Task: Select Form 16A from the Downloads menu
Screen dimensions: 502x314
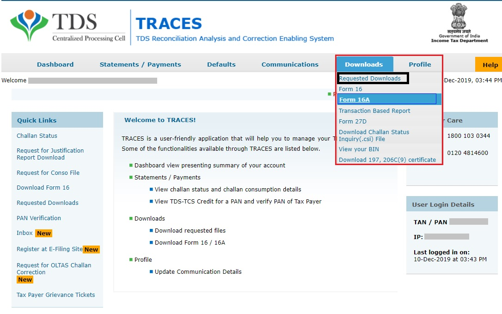Action: [x=354, y=99]
